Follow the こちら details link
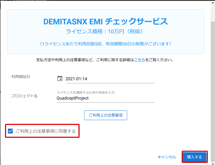This screenshot has width=215, height=165. tap(139, 60)
